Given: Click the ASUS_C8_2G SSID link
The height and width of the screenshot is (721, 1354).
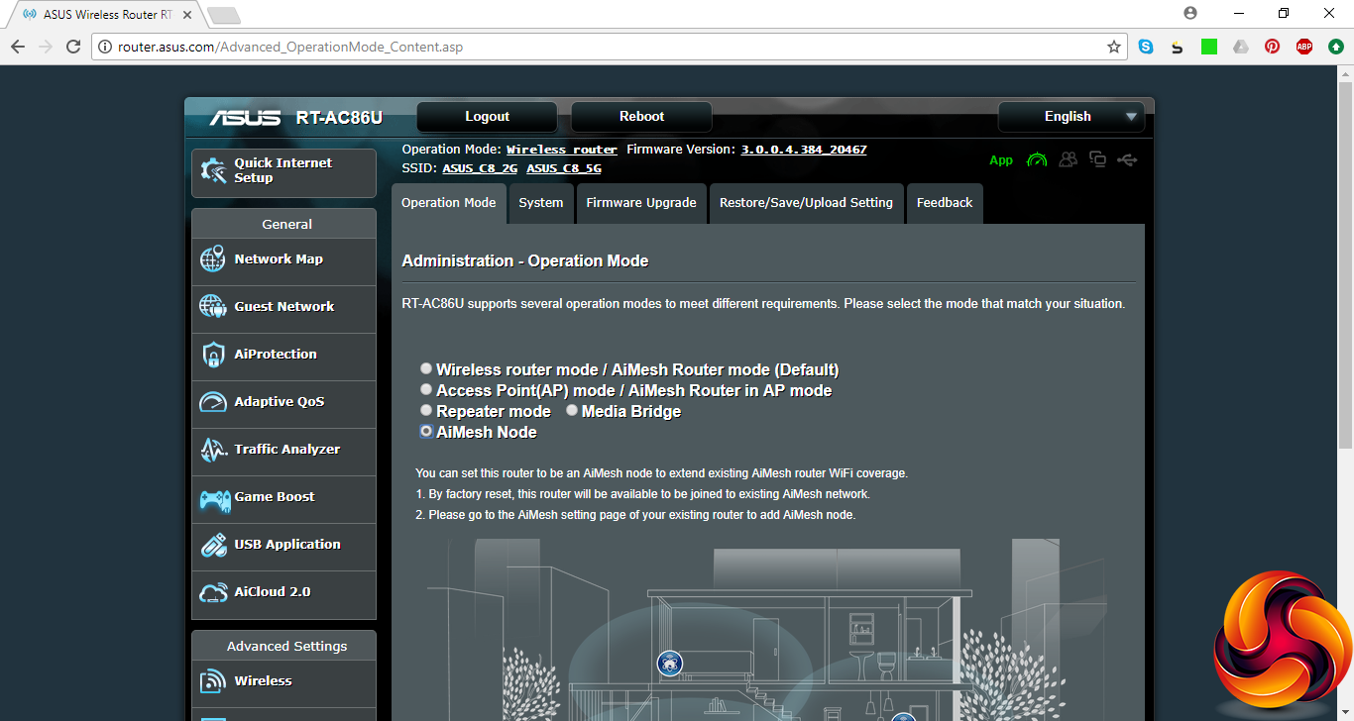Looking at the screenshot, I should [x=480, y=168].
